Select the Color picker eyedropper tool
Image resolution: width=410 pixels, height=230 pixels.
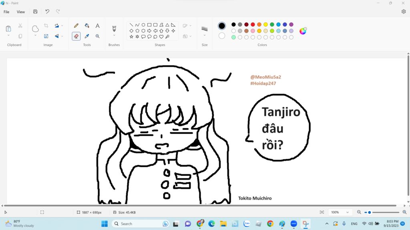coord(87,36)
